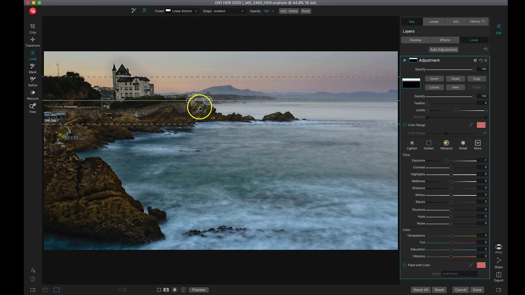Click the Adjustment reset arrow icon
Viewport: 525px width, 295px height.
(481, 60)
